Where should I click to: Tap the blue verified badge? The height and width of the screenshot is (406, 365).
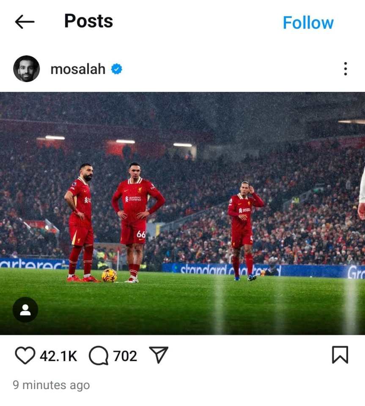(x=116, y=69)
